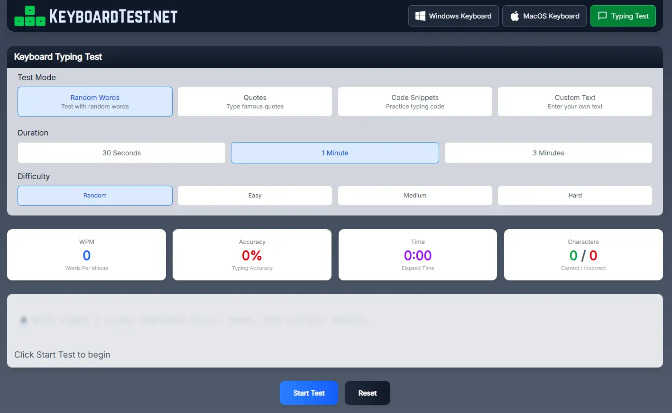Select Hard difficulty level
The width and height of the screenshot is (672, 413).
click(x=575, y=196)
